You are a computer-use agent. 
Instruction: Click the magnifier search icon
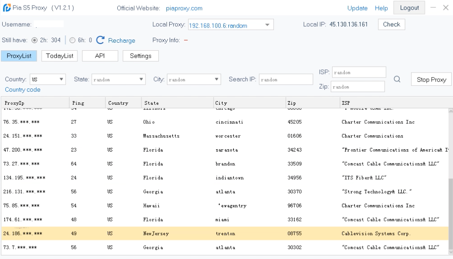(397, 79)
